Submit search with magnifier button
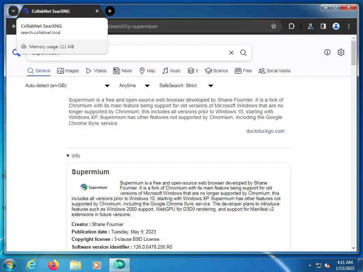Screen dimensions: 363x272 (x=243, y=53)
